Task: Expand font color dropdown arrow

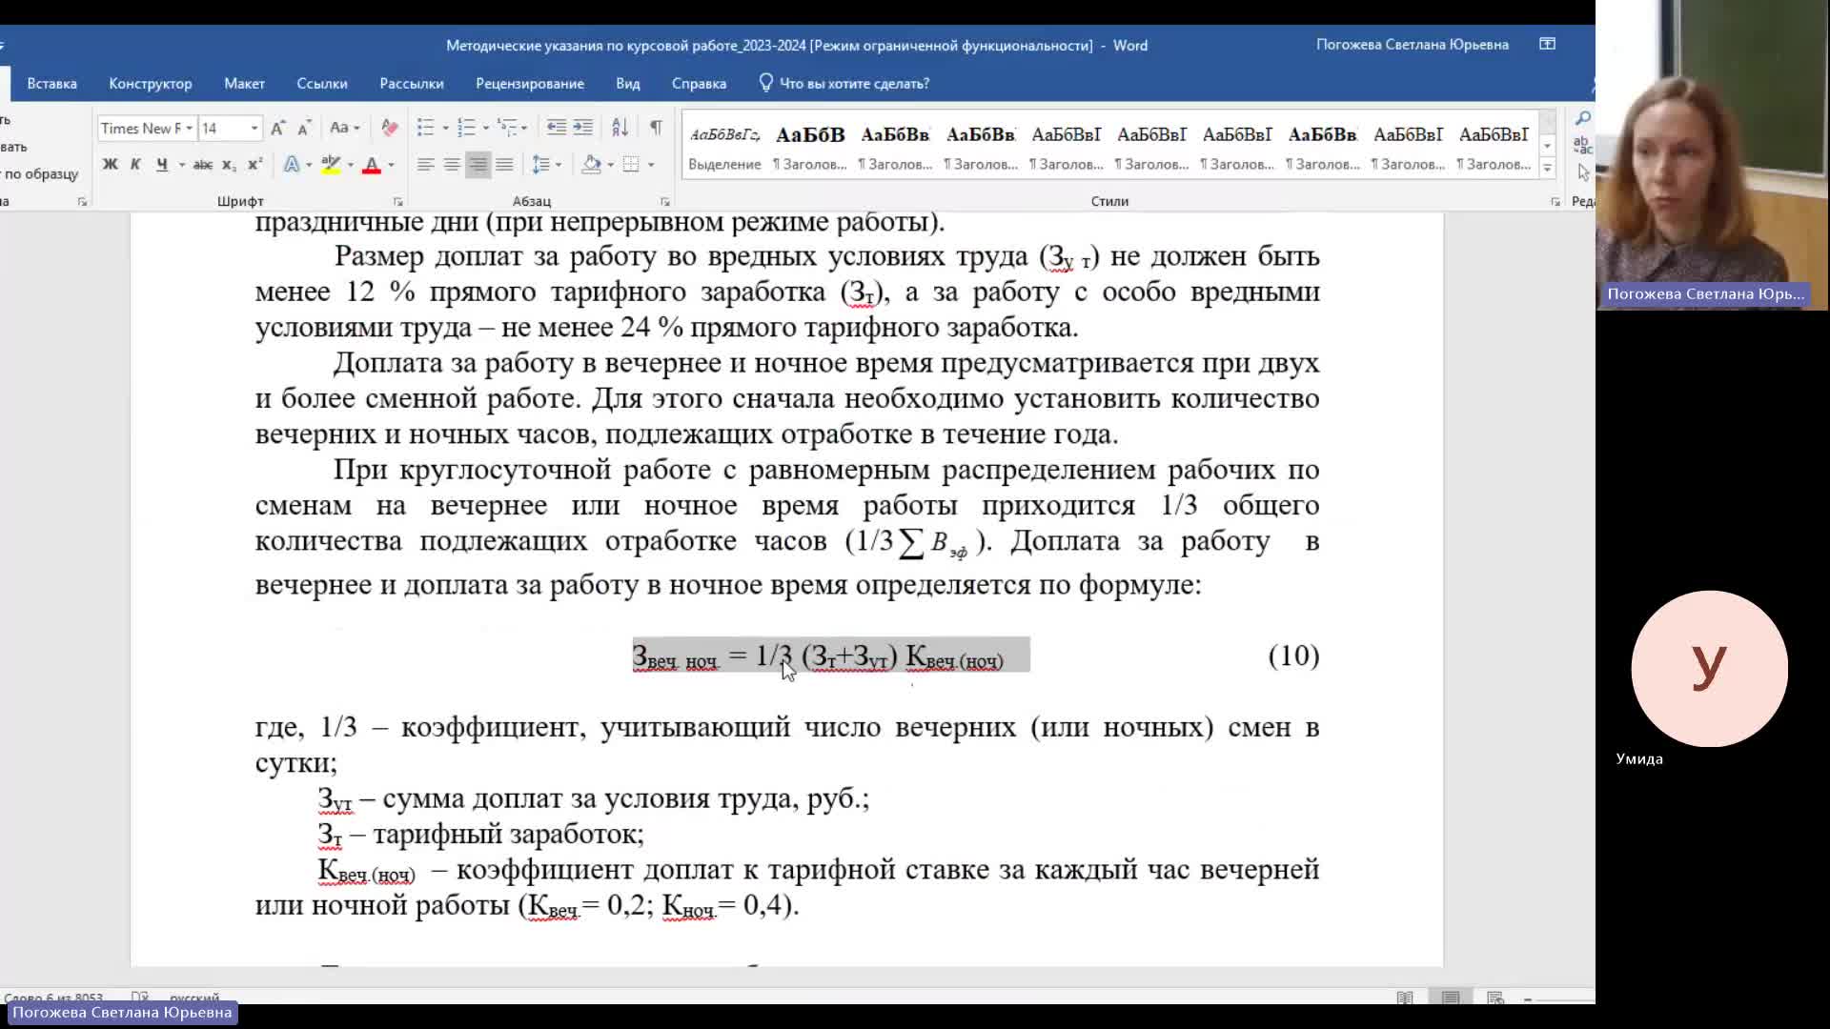Action: pos(391,165)
